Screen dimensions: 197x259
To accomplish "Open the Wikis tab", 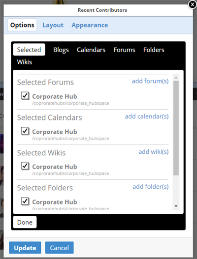I will click(25, 62).
